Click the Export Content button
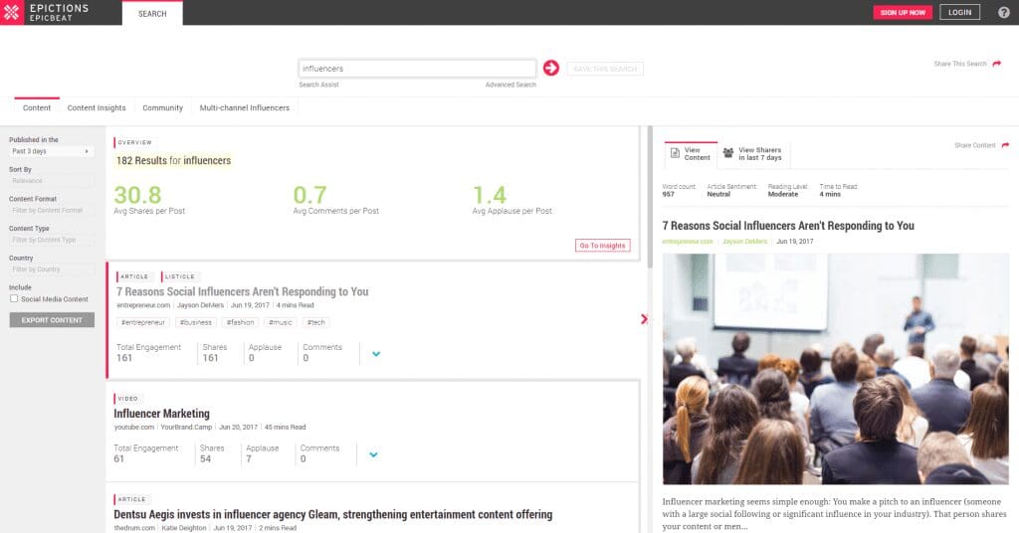Viewport: 1019px width, 533px height. coord(52,320)
